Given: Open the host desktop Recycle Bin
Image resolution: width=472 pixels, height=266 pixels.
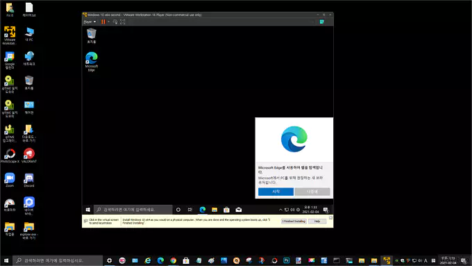Looking at the screenshot, I should pyautogui.click(x=29, y=83).
